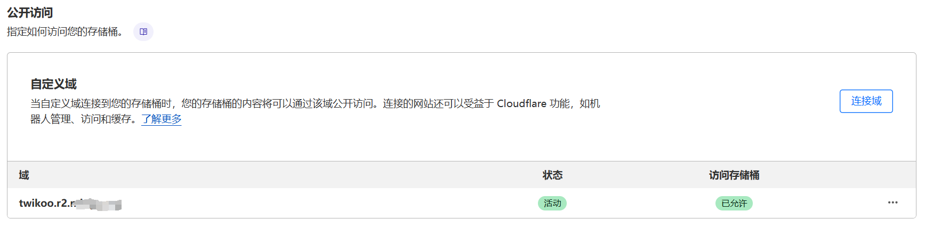Open the documentation book icon beside description
Viewport: 925px width, 227px height.
point(143,32)
